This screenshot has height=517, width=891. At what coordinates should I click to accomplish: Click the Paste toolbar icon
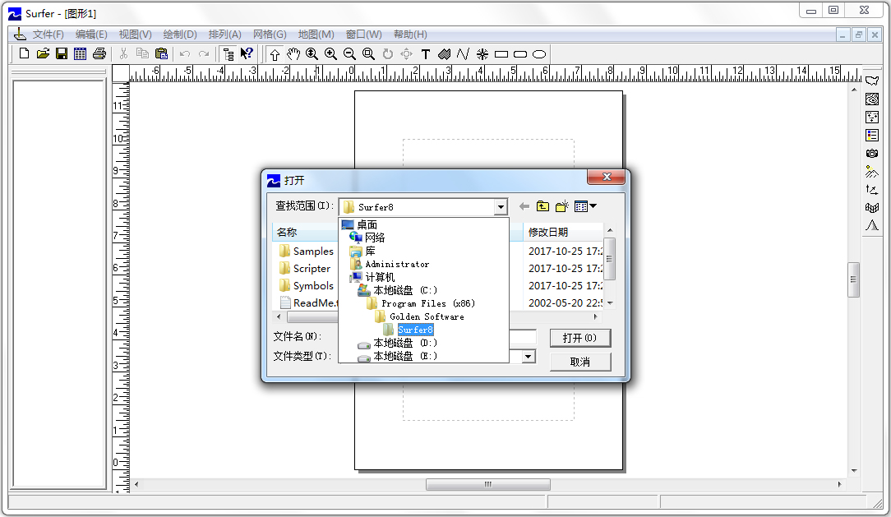pyautogui.click(x=161, y=54)
